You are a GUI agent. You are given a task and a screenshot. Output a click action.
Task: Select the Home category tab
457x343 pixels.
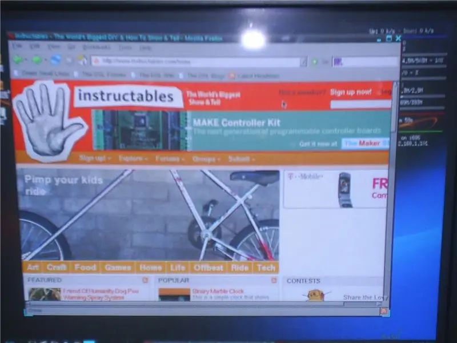tap(150, 268)
